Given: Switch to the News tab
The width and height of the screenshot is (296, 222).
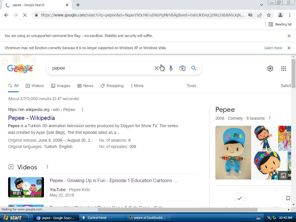Looking at the screenshot, I should pyautogui.click(x=85, y=86).
